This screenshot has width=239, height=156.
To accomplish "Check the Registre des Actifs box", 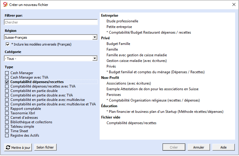I will [x=7, y=135].
